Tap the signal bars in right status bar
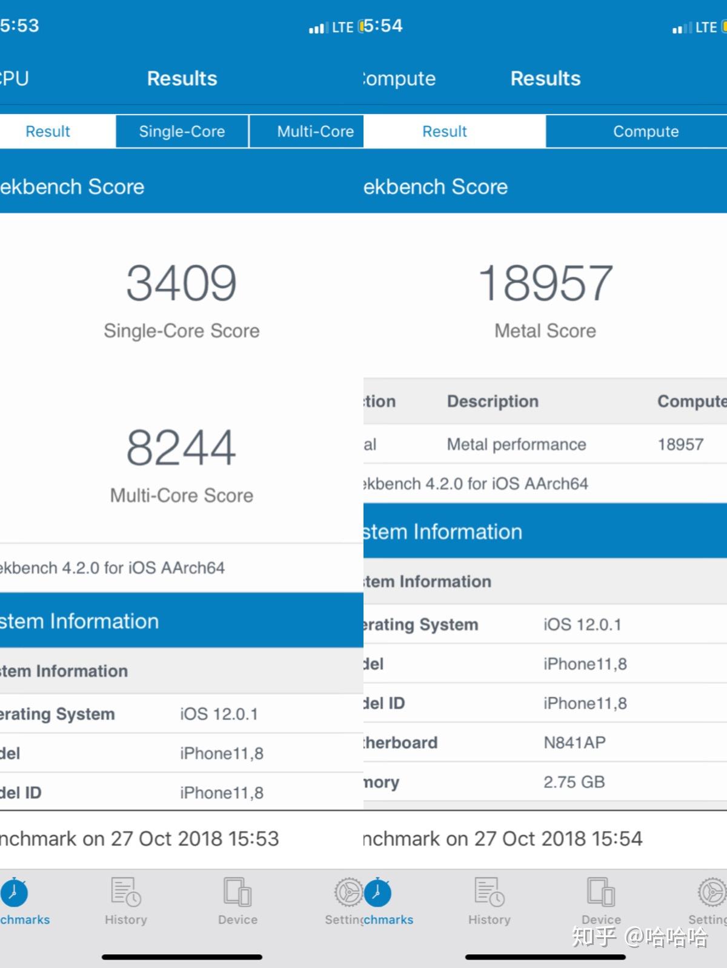This screenshot has height=968, width=727. coord(682,28)
